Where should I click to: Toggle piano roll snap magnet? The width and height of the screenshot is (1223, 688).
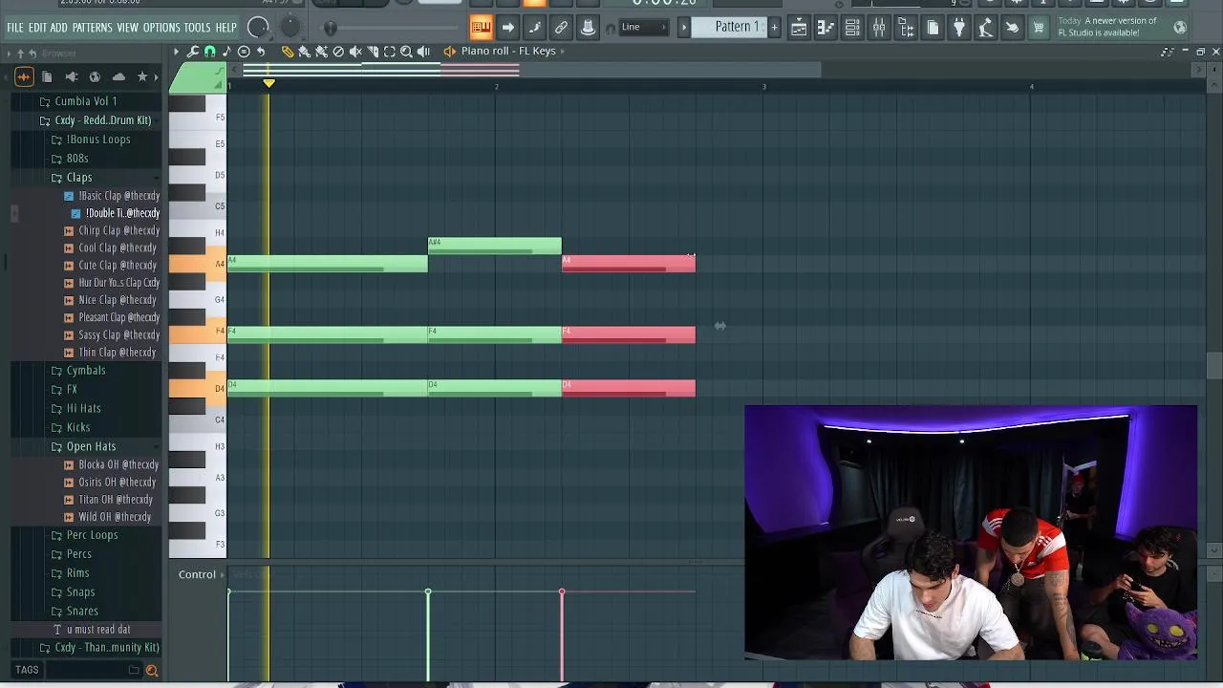210,52
